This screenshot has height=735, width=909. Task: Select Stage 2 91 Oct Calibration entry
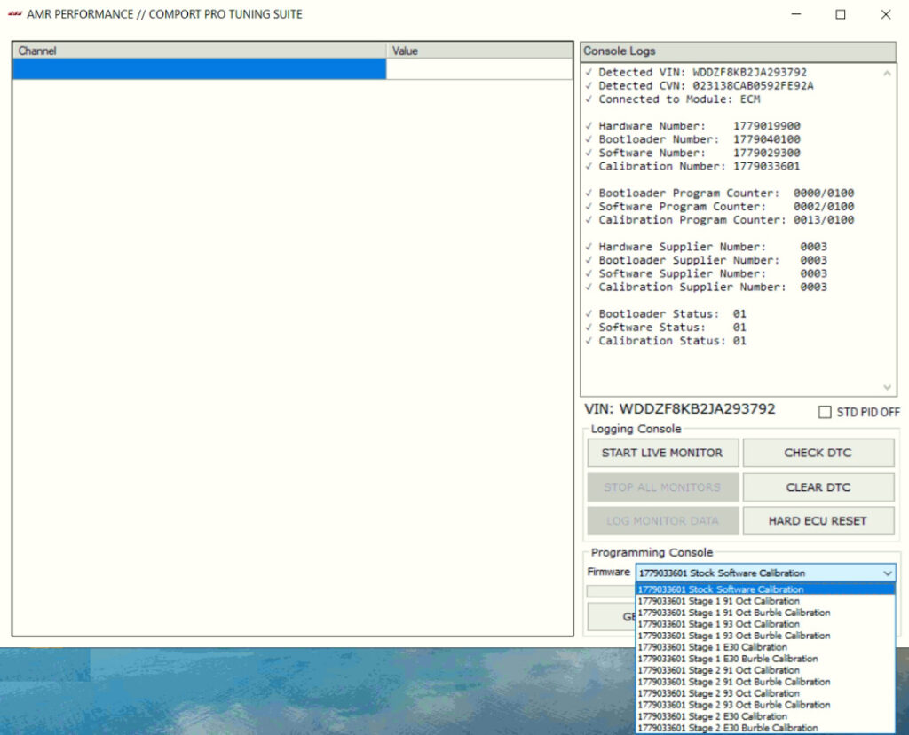coord(718,670)
